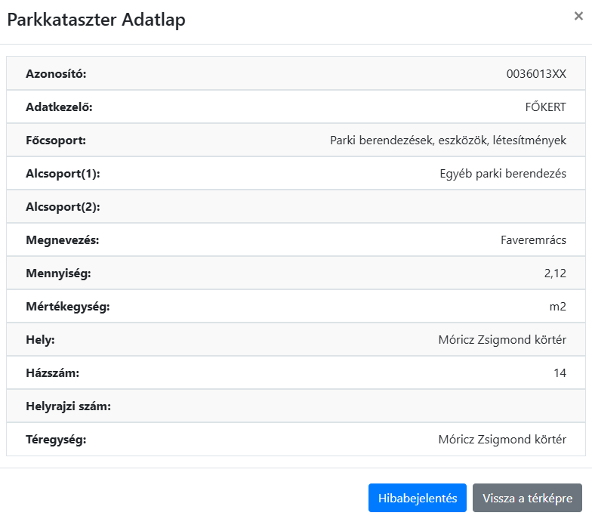Click the Mértékegység label
This screenshot has width=592, height=522.
68,307
